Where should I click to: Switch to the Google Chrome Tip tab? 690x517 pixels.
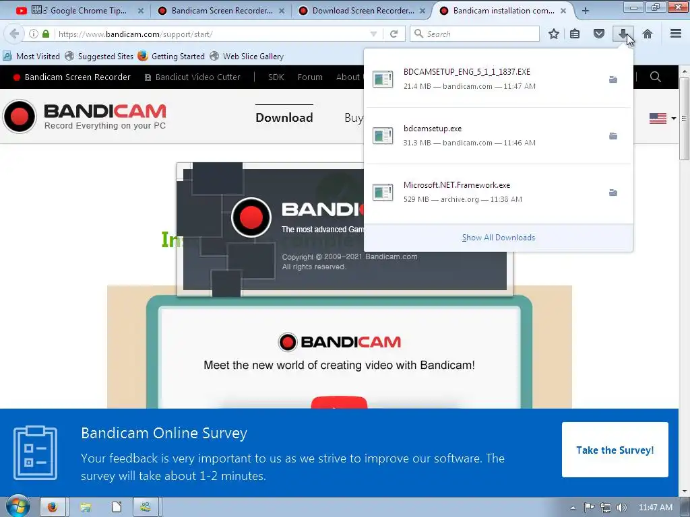click(x=80, y=11)
